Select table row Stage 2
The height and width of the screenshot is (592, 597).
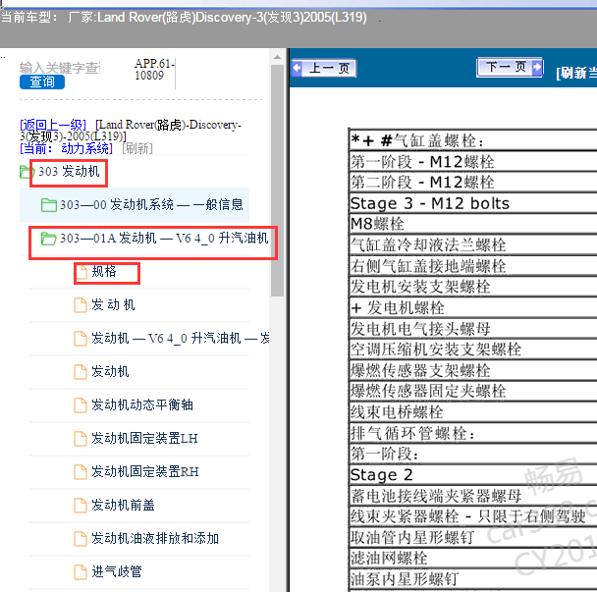pos(473,475)
